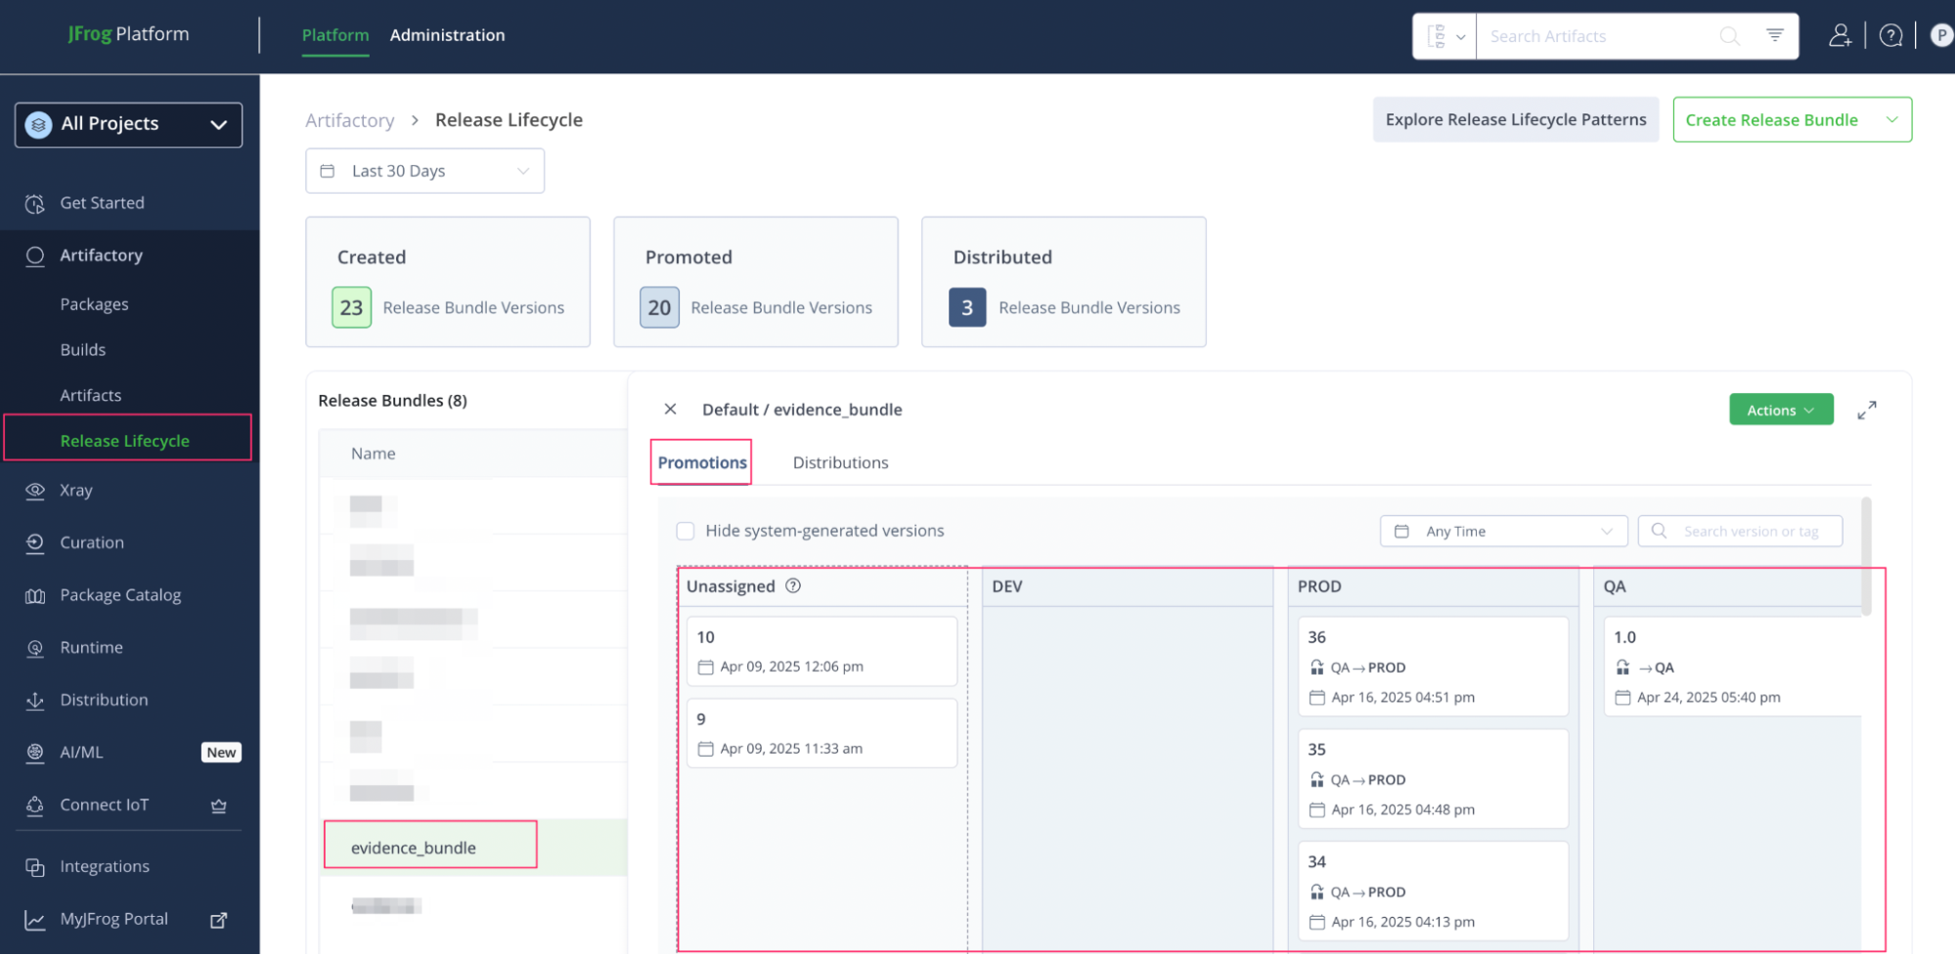
Task: Click the search filter icon
Action: point(1774,36)
